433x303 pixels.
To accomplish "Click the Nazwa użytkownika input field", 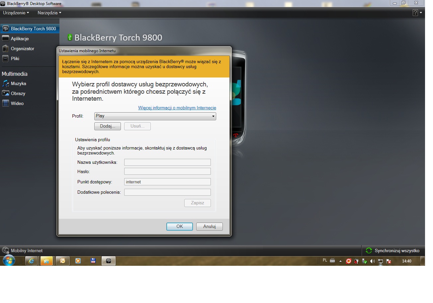I will click(x=167, y=162).
